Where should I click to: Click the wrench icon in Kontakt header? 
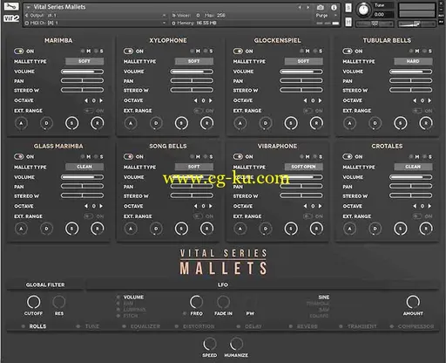point(11,7)
